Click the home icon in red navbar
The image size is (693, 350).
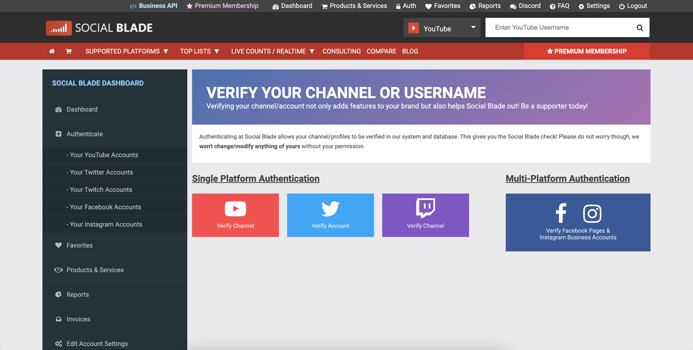(x=52, y=51)
